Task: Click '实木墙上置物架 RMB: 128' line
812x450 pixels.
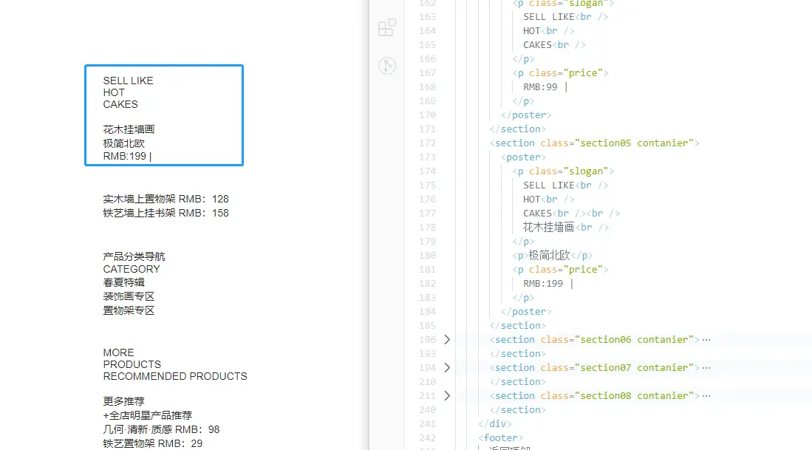Action: click(x=166, y=199)
